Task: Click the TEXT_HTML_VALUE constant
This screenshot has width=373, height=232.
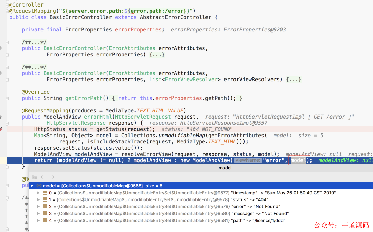Action: click(x=160, y=111)
